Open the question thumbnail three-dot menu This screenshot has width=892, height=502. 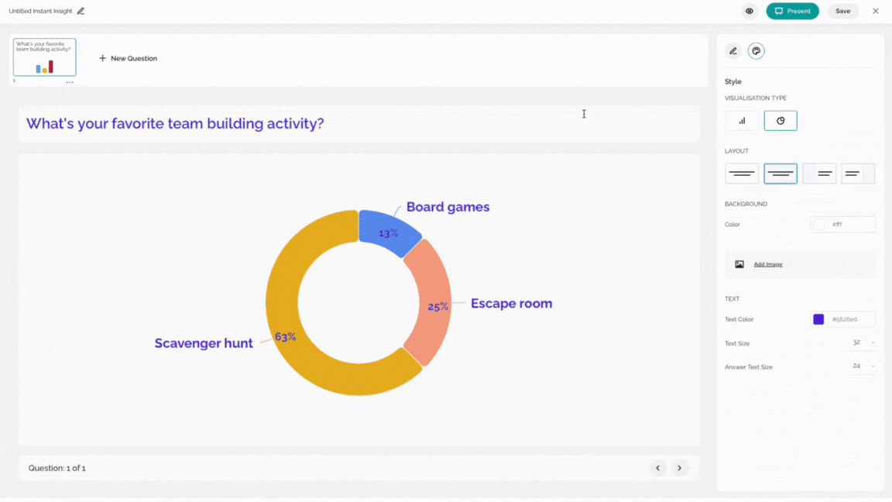pos(70,82)
